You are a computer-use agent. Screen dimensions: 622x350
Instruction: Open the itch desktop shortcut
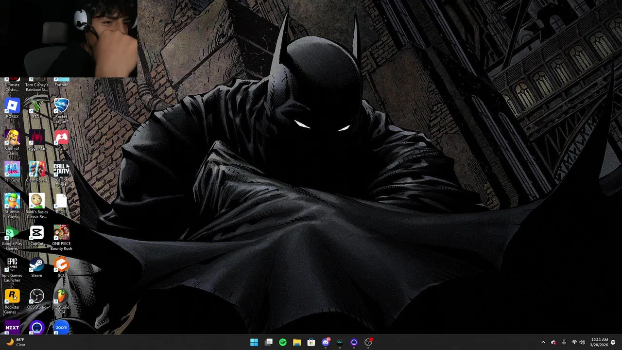click(61, 140)
